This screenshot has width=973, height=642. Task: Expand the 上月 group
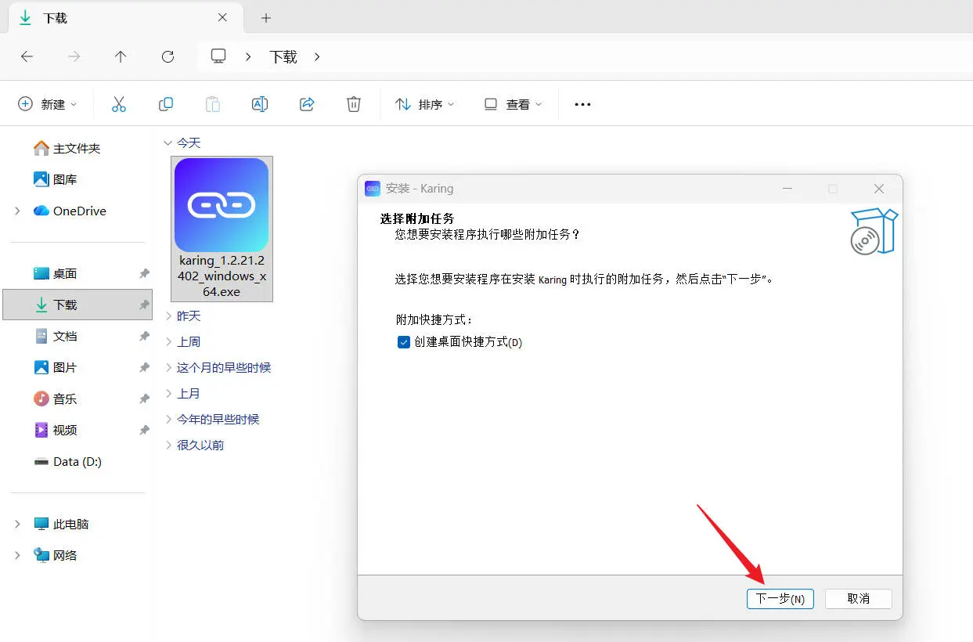(168, 393)
